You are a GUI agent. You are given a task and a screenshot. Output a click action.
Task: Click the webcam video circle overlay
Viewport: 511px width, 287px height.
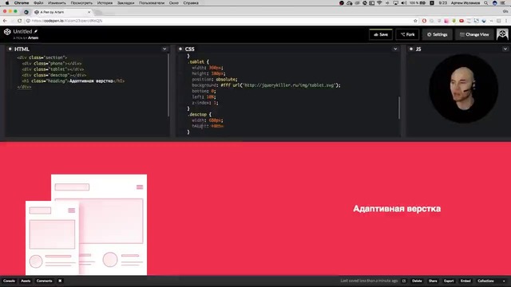click(463, 88)
